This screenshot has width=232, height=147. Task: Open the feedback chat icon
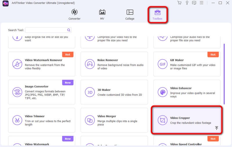click(194, 3)
